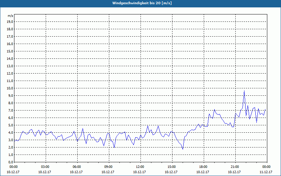Click the '10.12.17' date under 12:00
The width and height of the screenshot is (281, 176).
139,172
